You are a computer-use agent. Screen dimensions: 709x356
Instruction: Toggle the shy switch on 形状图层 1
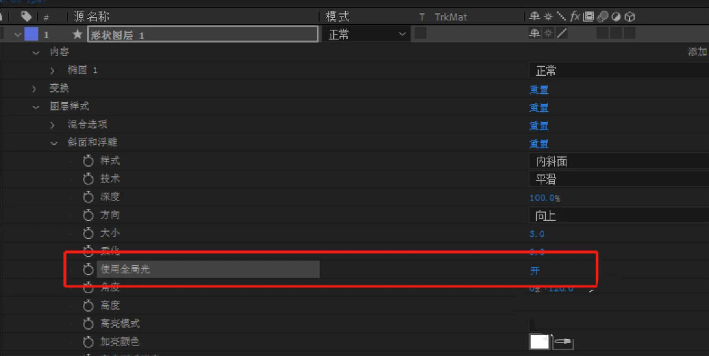click(x=534, y=33)
